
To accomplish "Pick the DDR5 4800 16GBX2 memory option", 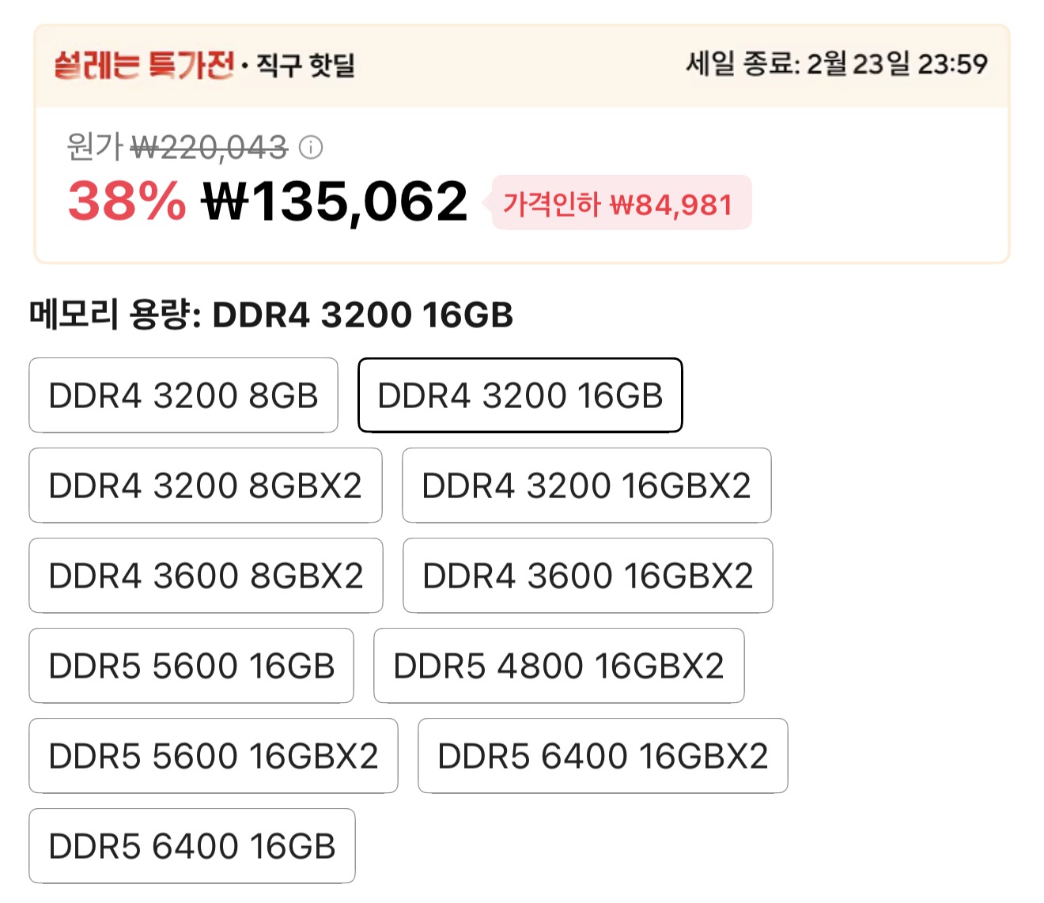I will click(x=558, y=666).
